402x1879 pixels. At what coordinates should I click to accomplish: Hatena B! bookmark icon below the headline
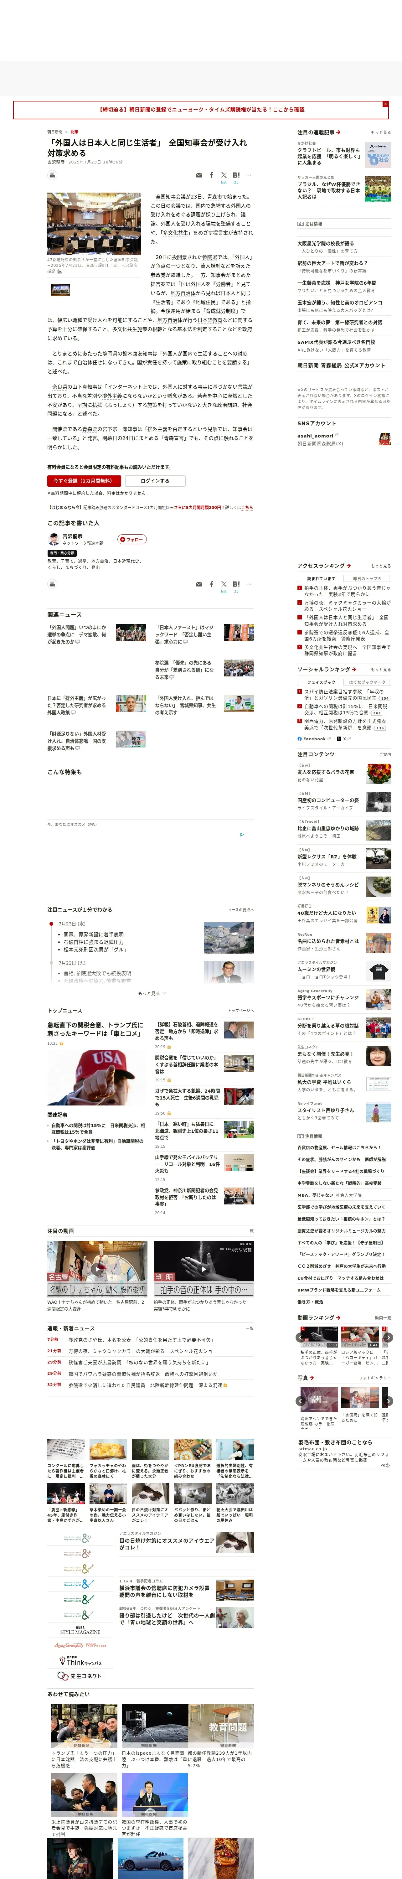236,175
